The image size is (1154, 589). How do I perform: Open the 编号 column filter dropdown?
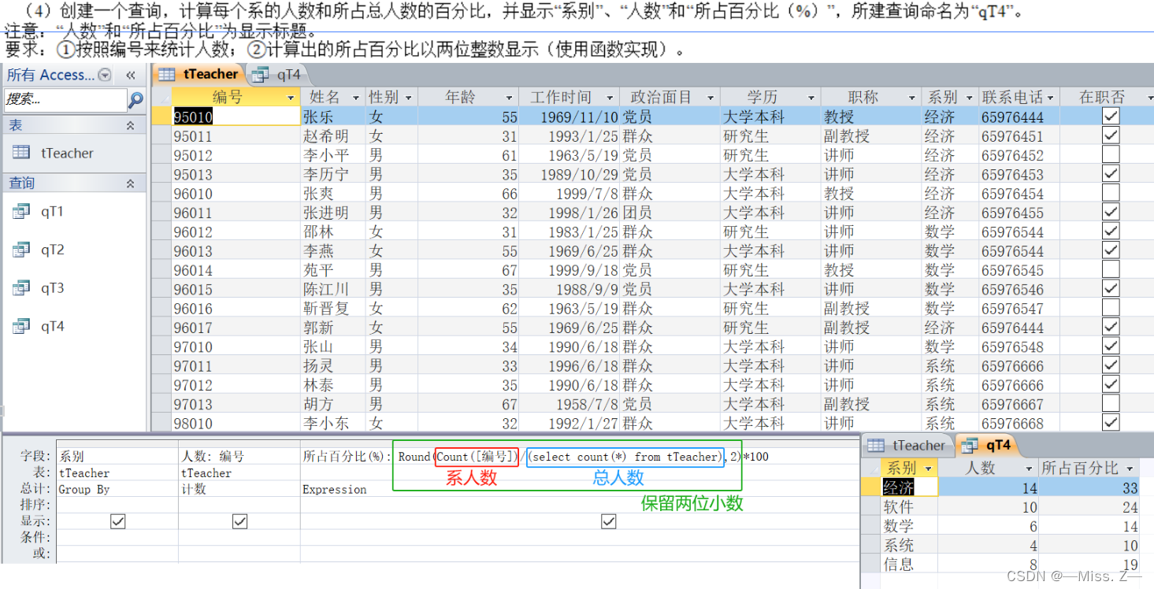tap(291, 98)
